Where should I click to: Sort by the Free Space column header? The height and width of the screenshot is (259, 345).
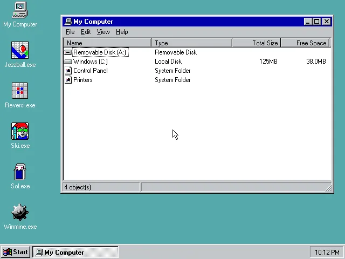pyautogui.click(x=305, y=43)
